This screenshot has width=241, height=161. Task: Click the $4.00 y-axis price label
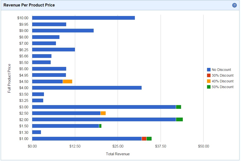pos(24,88)
